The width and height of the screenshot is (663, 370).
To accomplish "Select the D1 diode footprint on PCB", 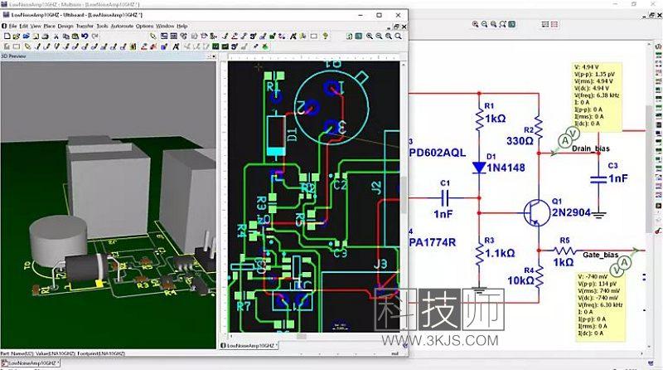I will 277,134.
